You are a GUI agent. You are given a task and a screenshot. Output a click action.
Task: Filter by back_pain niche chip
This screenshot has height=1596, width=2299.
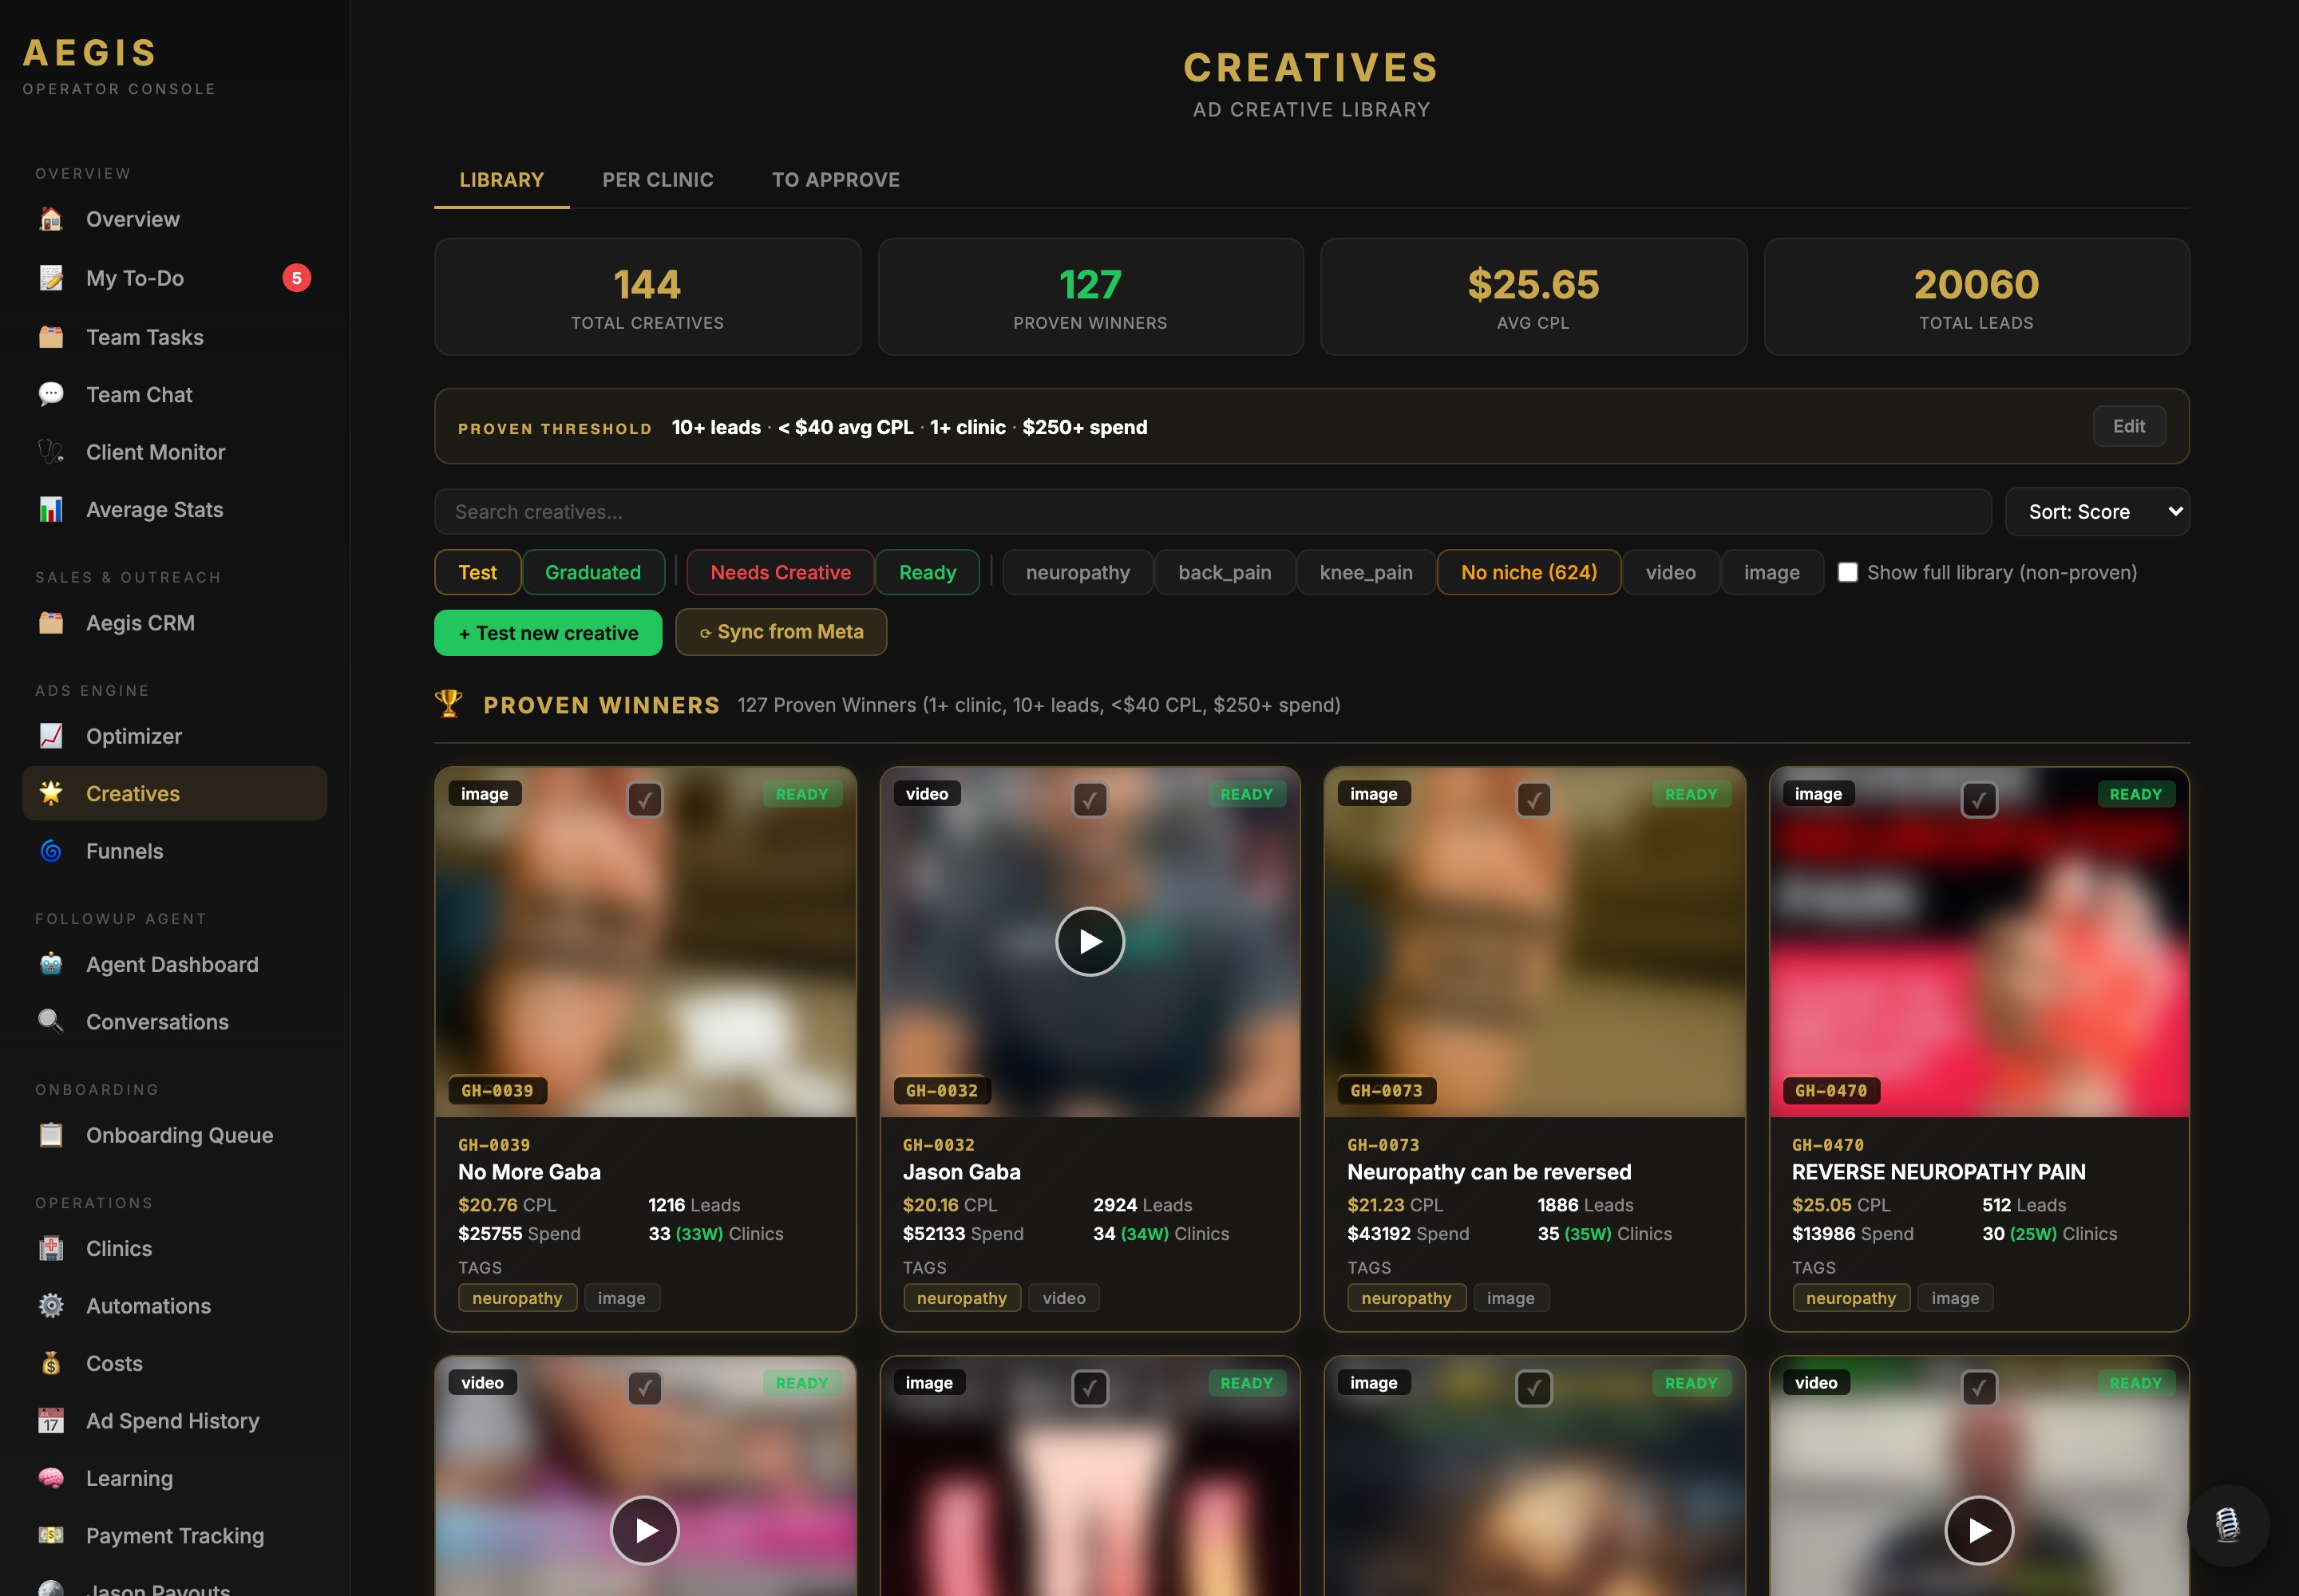point(1225,572)
